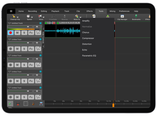This screenshot has height=117, width=157.
Task: Click the blue icon with red X at bottom
Action: click(x=41, y=104)
